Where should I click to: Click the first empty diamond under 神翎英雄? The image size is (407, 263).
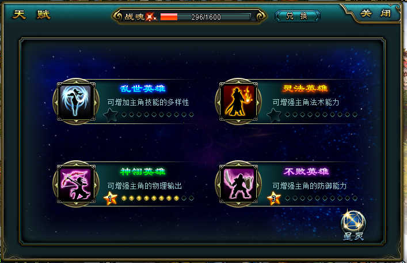pyautogui.click(x=184, y=198)
